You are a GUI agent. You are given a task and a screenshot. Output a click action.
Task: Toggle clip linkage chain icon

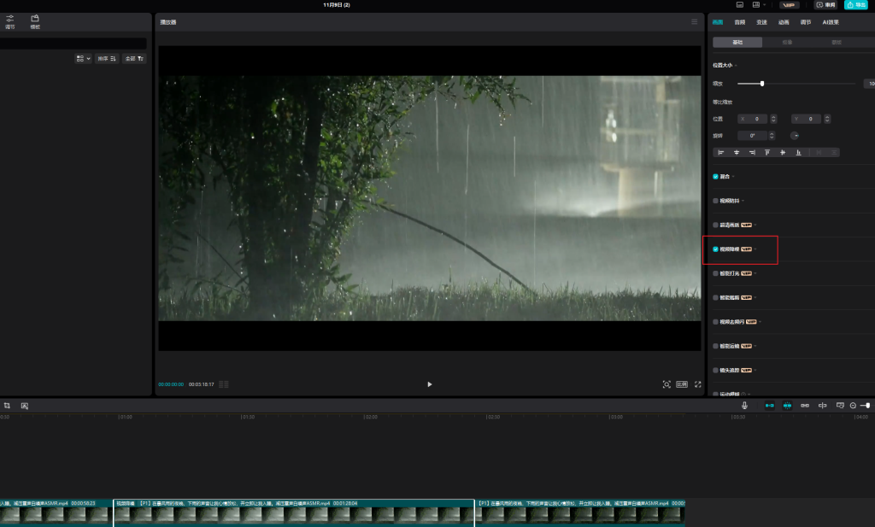coord(805,406)
